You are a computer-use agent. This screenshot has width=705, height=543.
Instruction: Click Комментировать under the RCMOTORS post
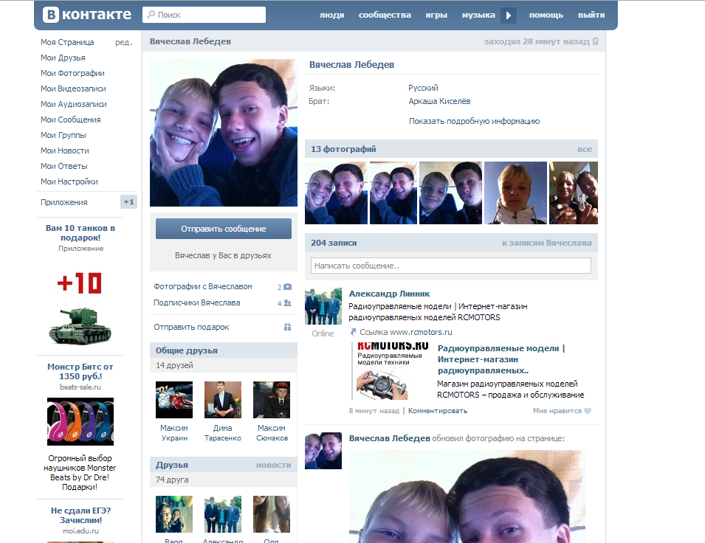[438, 411]
